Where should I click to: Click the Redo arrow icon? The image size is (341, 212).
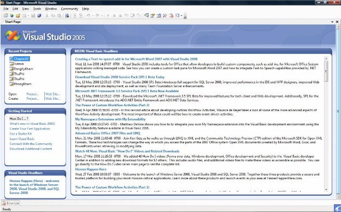click(x=97, y=15)
